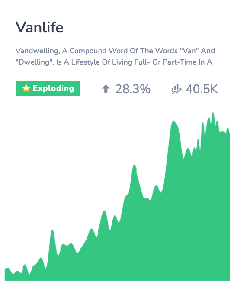Click the valley right after the broad peak
234x285 pixels.
click(x=183, y=158)
